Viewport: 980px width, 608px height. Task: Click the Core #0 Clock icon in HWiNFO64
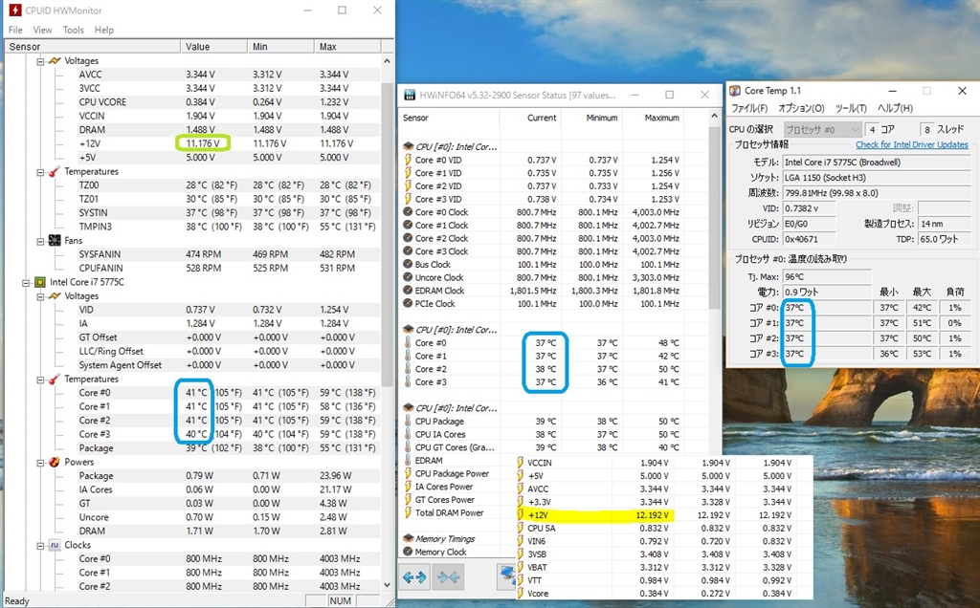(408, 212)
